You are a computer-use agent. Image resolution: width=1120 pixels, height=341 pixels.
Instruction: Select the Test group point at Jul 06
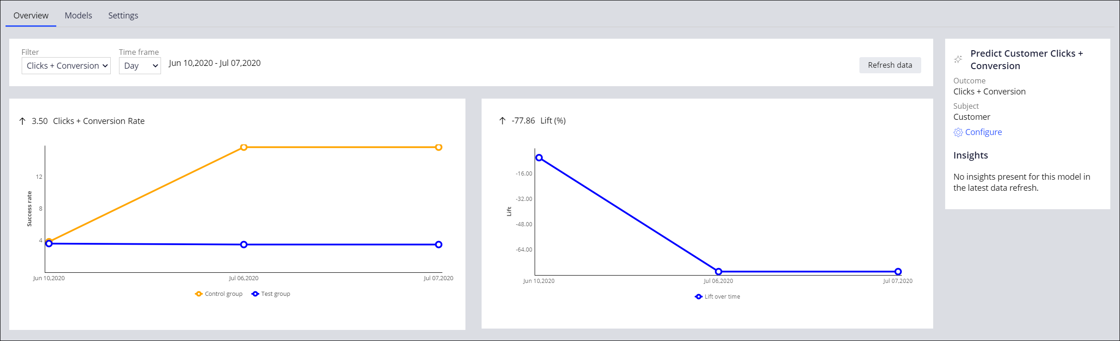pos(244,245)
